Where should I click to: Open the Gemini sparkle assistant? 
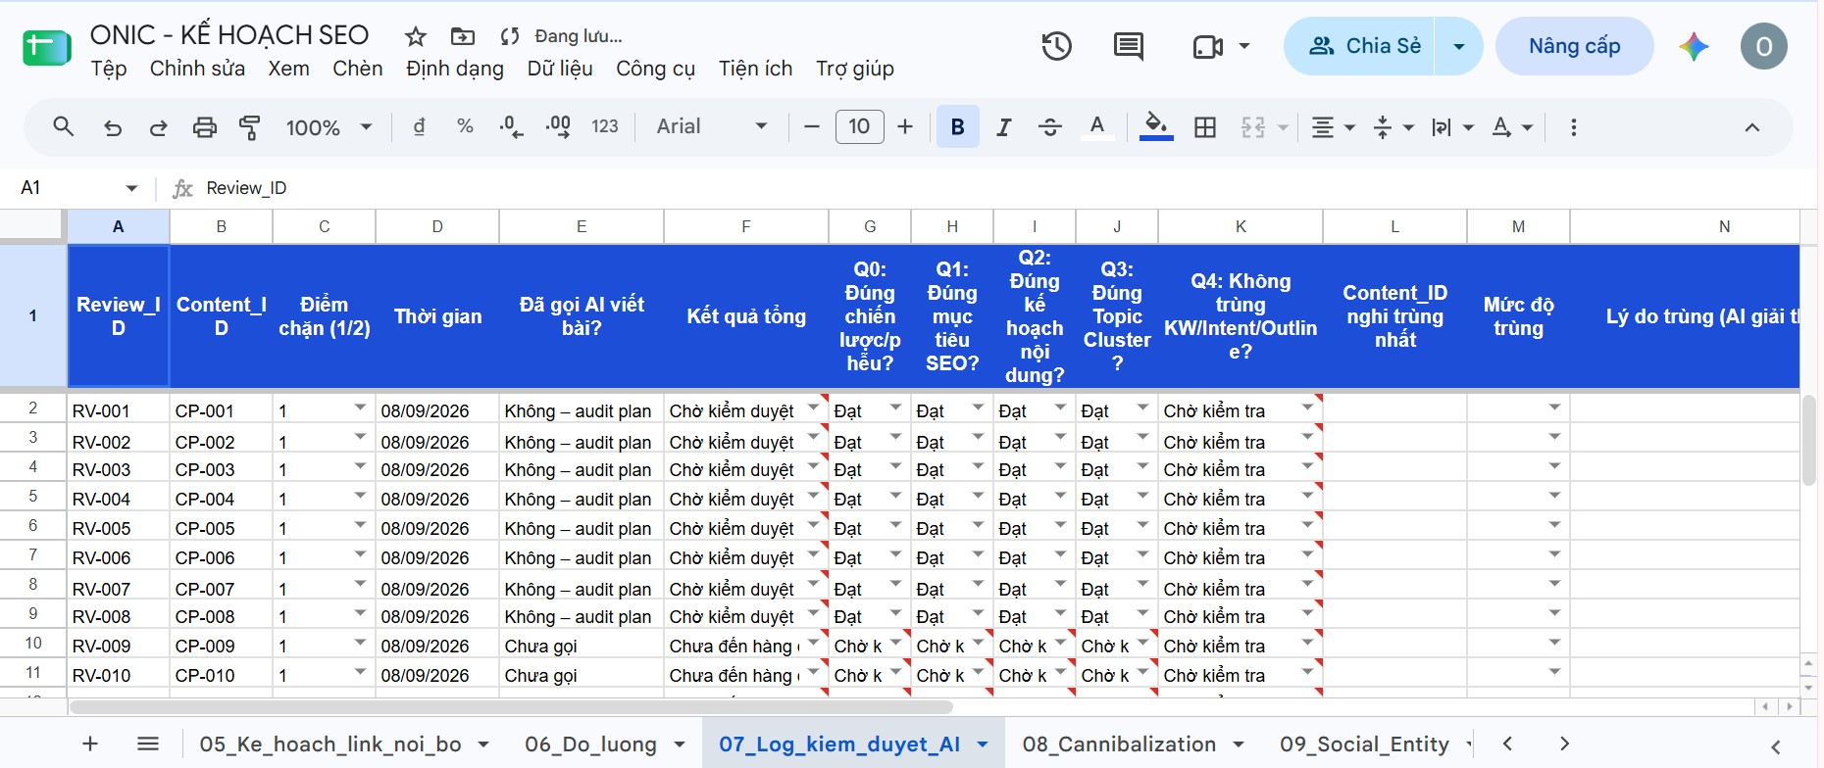[1694, 46]
